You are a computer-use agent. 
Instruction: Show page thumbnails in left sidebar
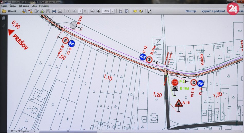coord(4,18)
